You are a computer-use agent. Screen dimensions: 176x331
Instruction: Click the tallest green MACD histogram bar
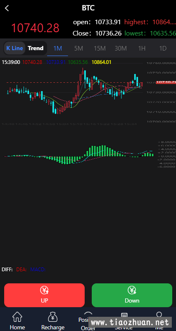103,151
